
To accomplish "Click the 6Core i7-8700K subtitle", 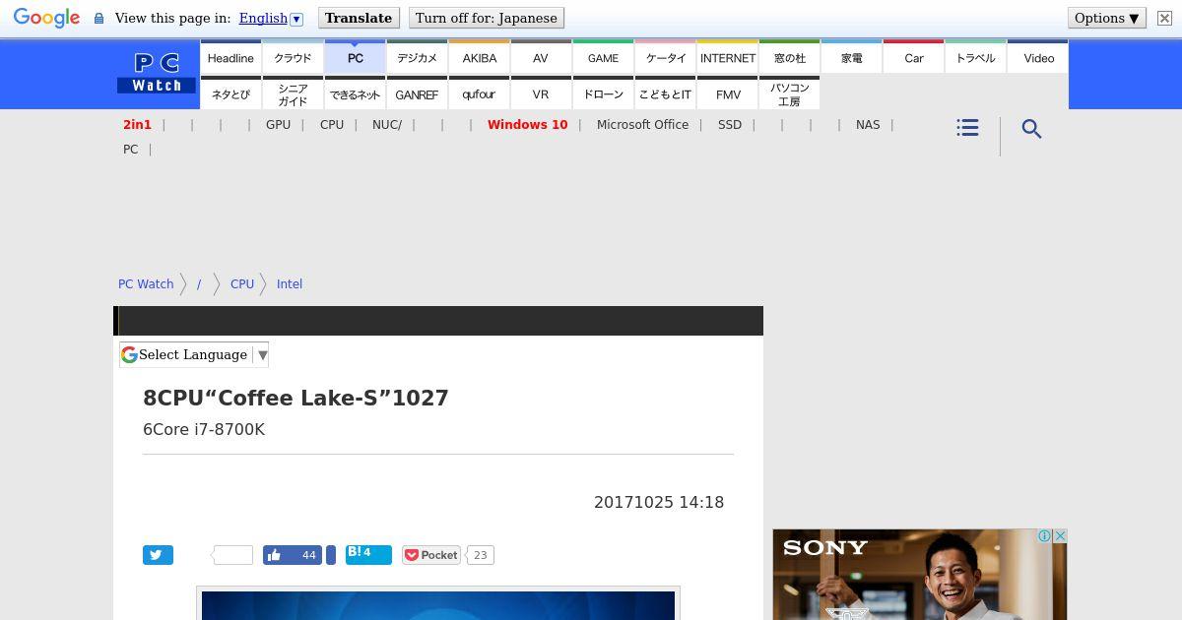I will click(x=204, y=429).
